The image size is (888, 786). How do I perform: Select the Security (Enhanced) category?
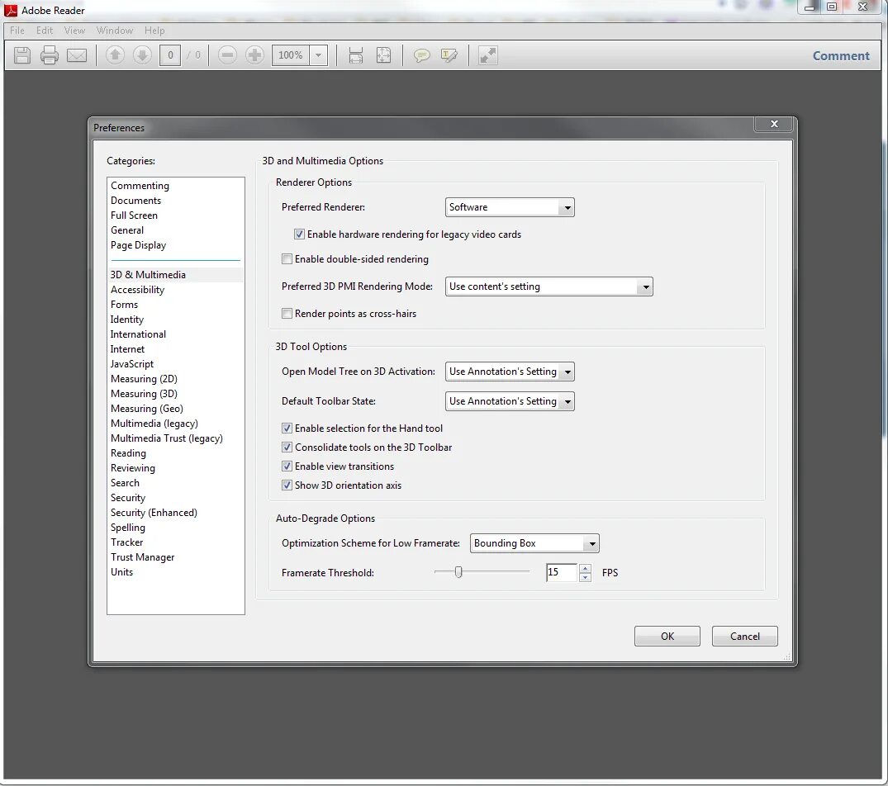[x=154, y=513]
